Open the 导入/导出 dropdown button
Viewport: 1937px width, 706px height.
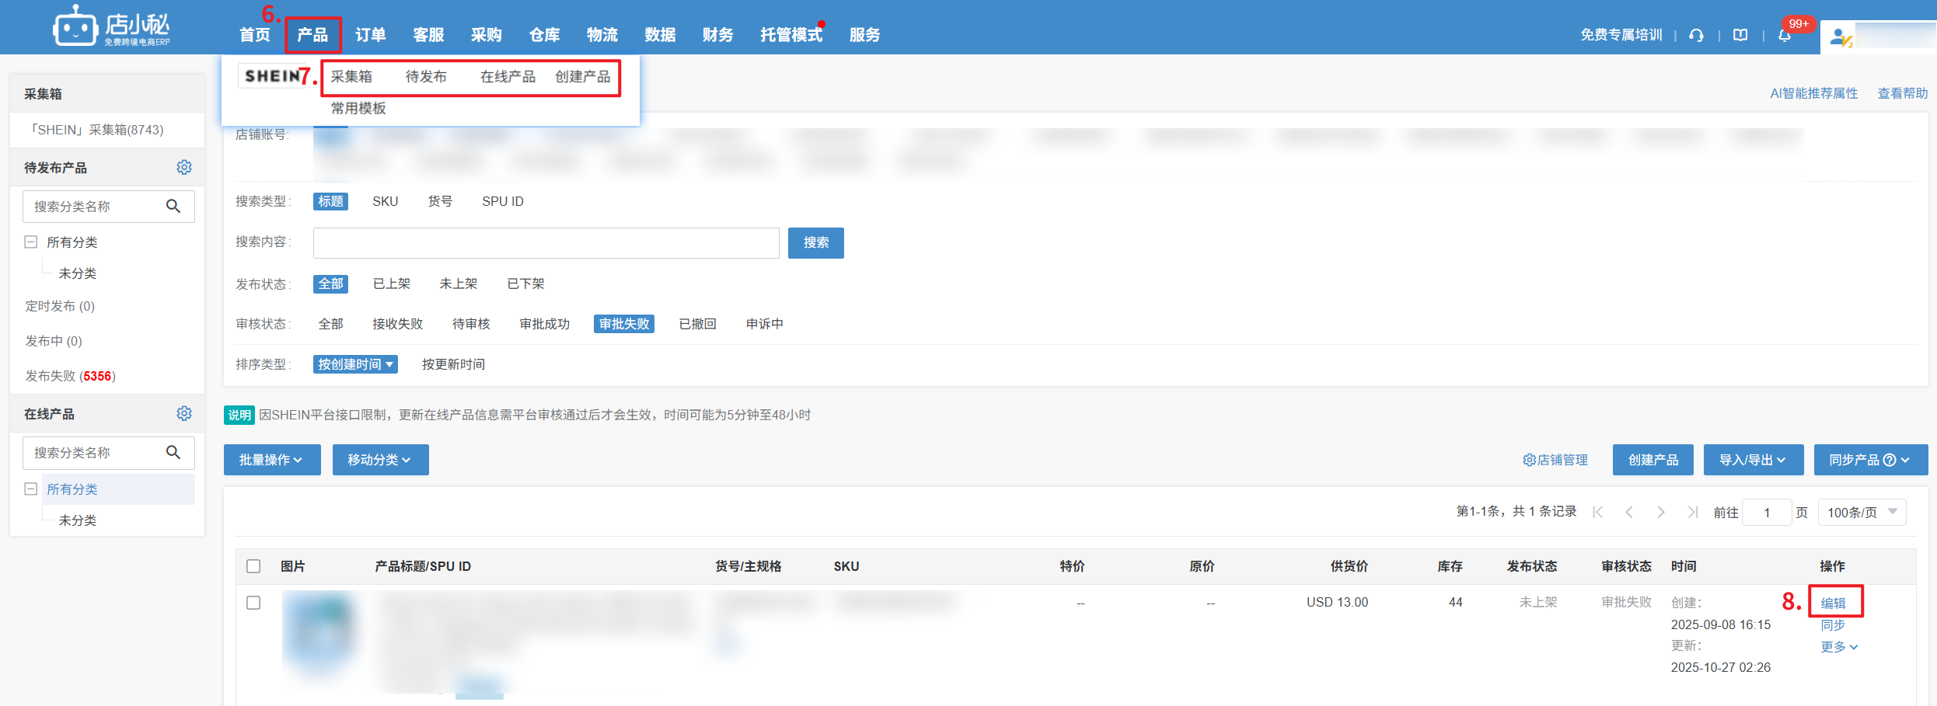(1752, 460)
